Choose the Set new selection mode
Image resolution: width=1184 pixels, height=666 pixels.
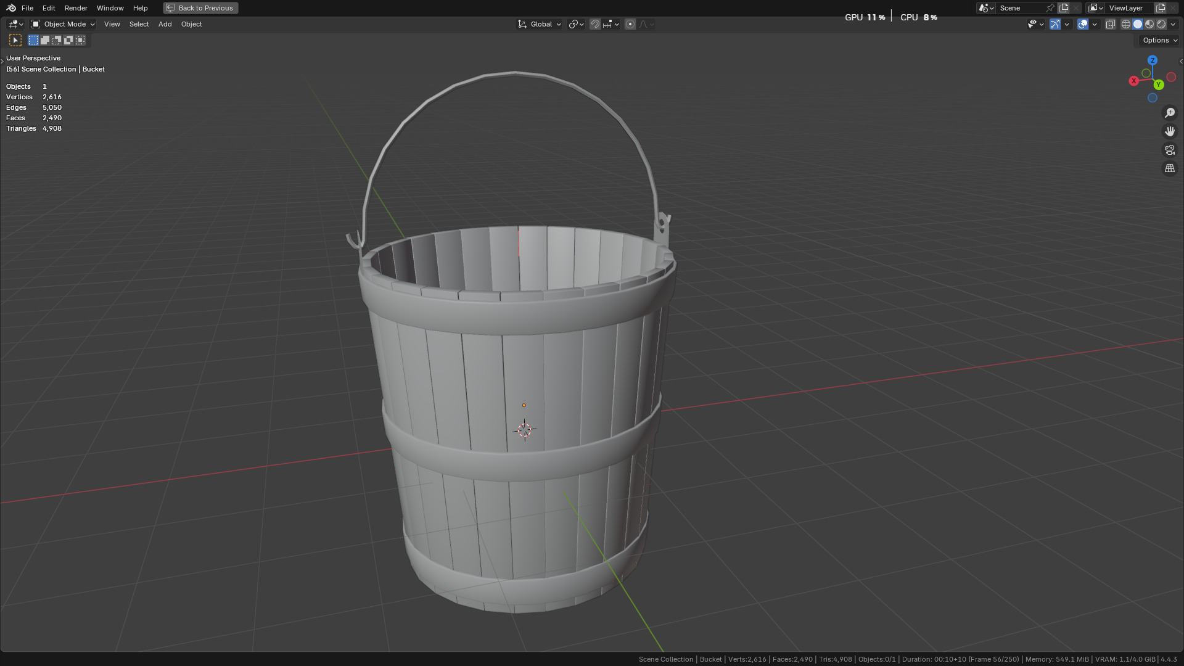click(x=33, y=40)
